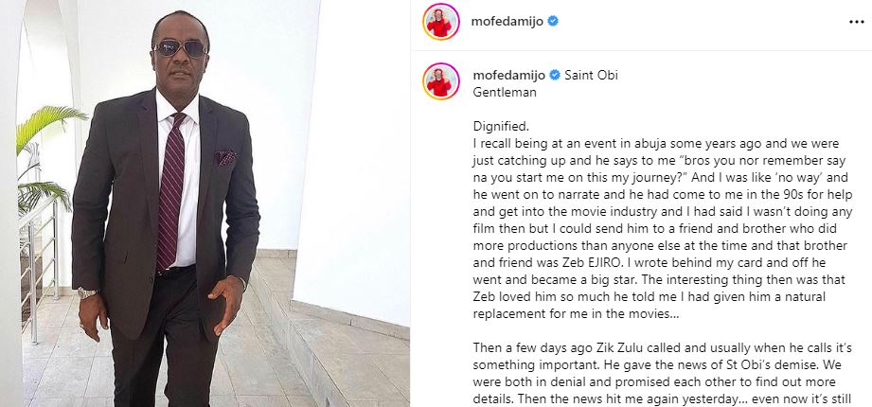Open mofedamijo profile from caption username
The width and height of the screenshot is (872, 407).
click(x=508, y=75)
